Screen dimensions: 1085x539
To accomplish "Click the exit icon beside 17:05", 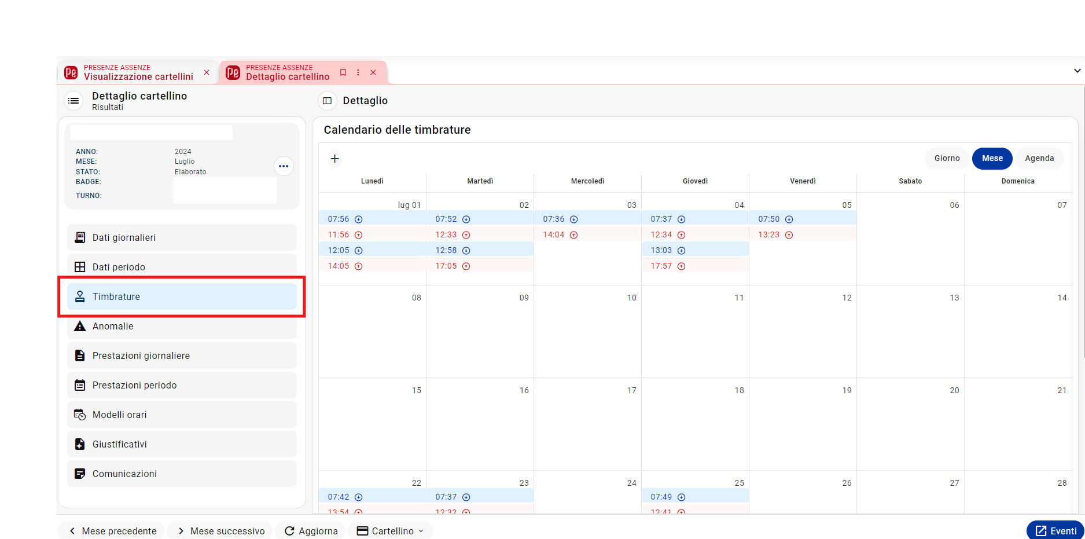I will [x=466, y=266].
